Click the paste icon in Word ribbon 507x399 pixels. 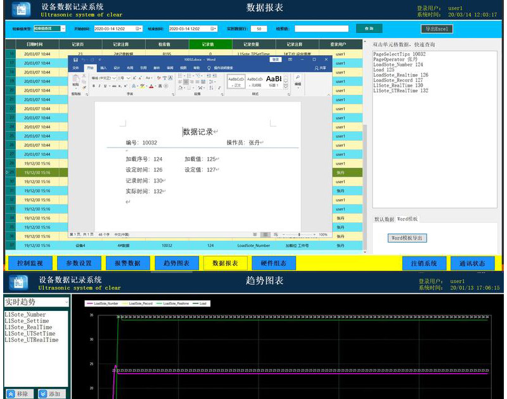[76, 81]
